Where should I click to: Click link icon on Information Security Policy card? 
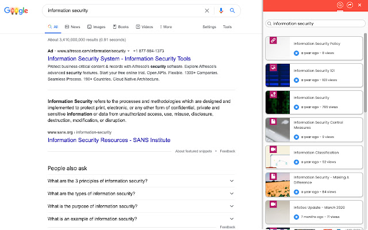point(273,40)
